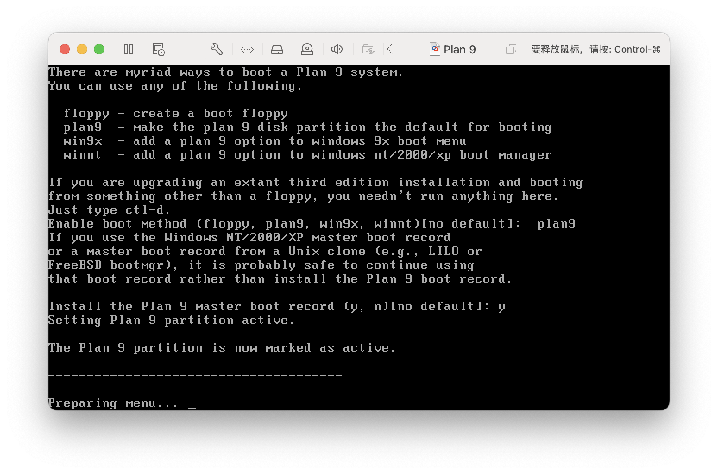The width and height of the screenshot is (718, 474).
Task: Click 'Setting Plan 9 partition active.' line
Action: point(171,320)
